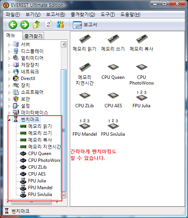Select 벤치마크 node in the tree
Viewport: 188px width, 218px height.
pyautogui.click(x=30, y=119)
